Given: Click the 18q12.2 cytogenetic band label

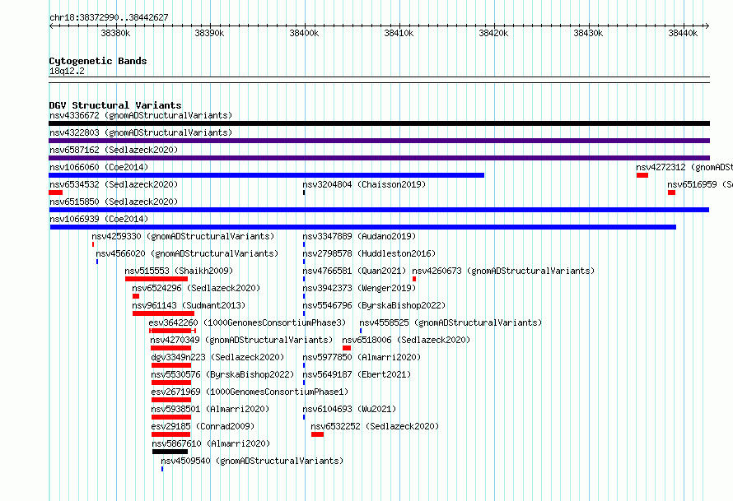Looking at the screenshot, I should 67,71.
